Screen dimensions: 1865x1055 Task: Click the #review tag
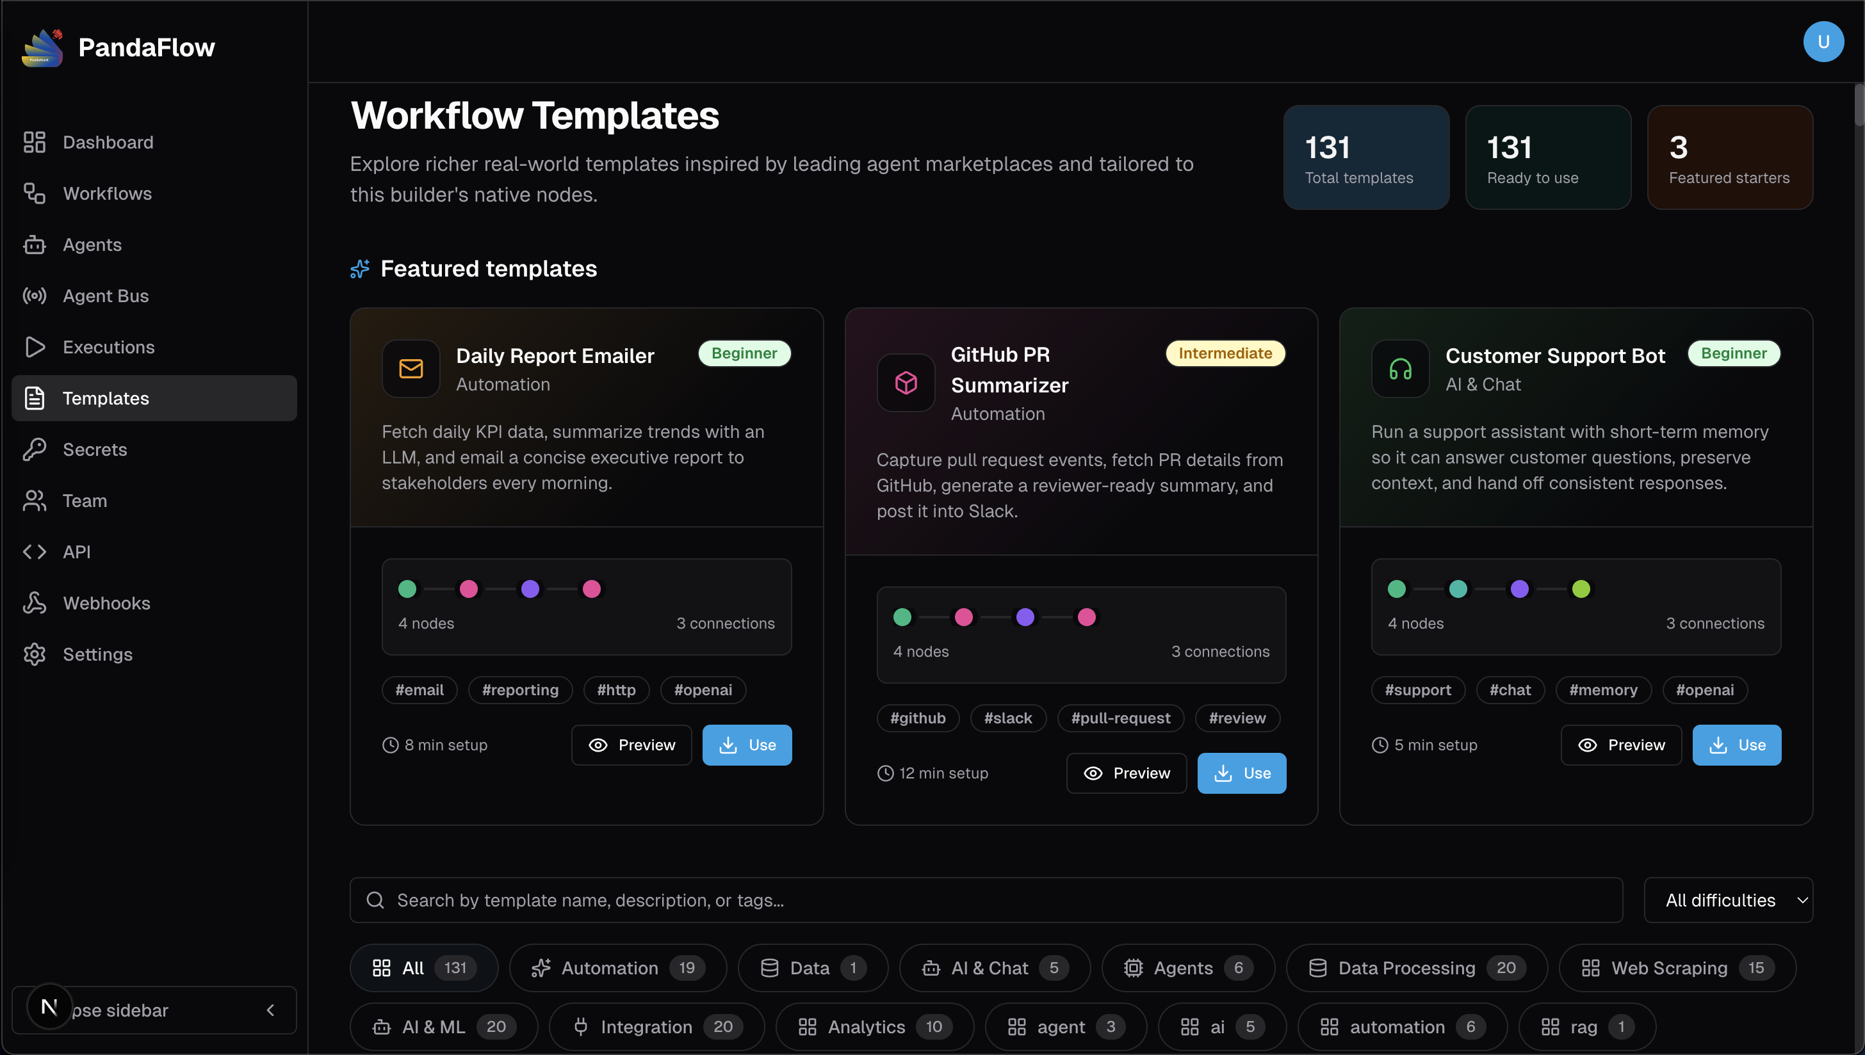click(1237, 718)
